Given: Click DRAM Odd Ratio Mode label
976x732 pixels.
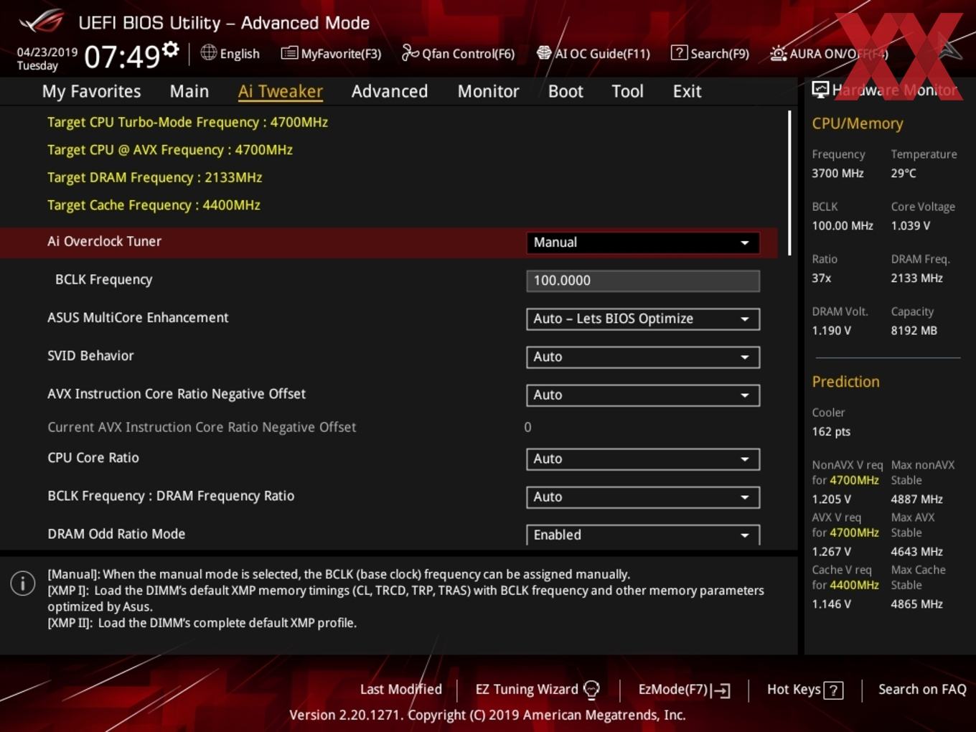Looking at the screenshot, I should (x=116, y=534).
